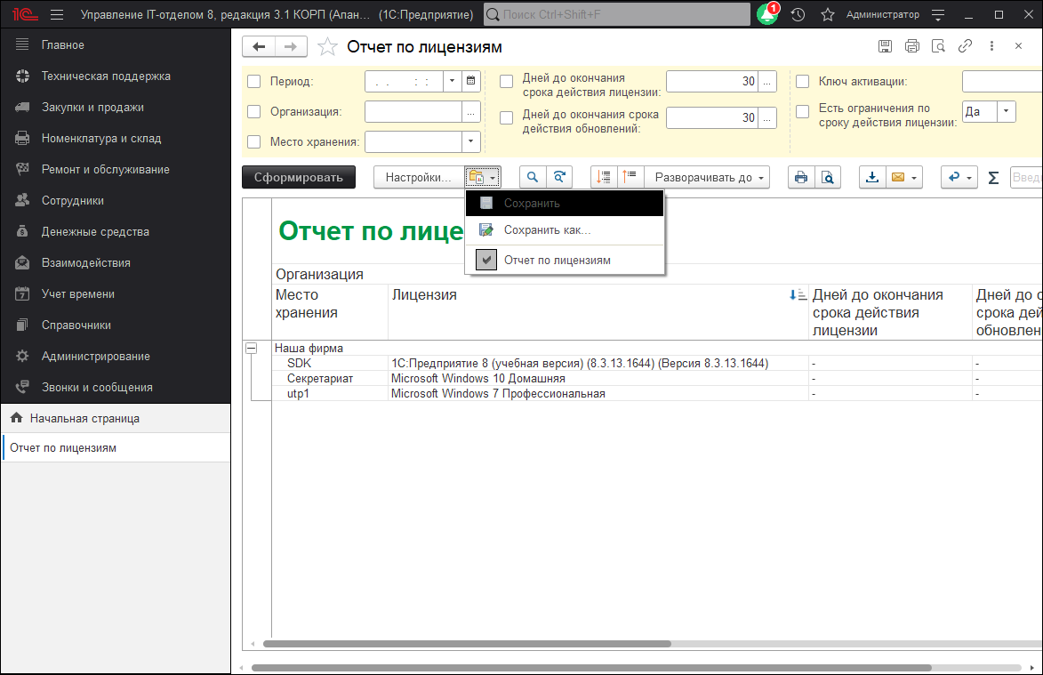The image size is (1043, 675).
Task: Open the Да dropdown for license restriction
Action: pyautogui.click(x=1007, y=112)
